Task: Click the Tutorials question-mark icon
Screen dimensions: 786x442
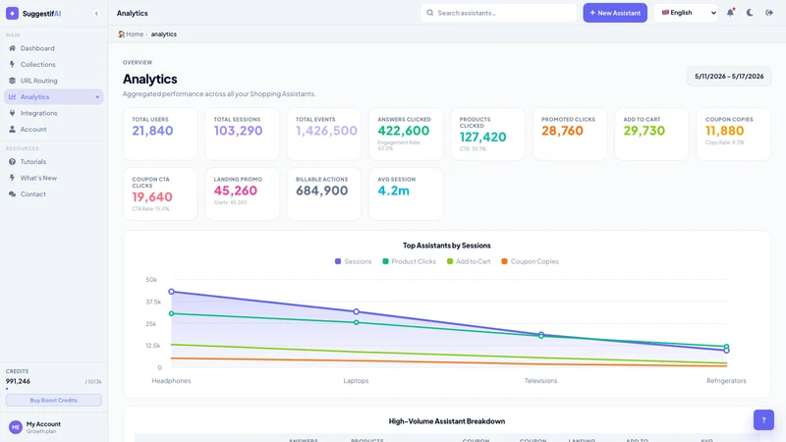Action: click(12, 162)
